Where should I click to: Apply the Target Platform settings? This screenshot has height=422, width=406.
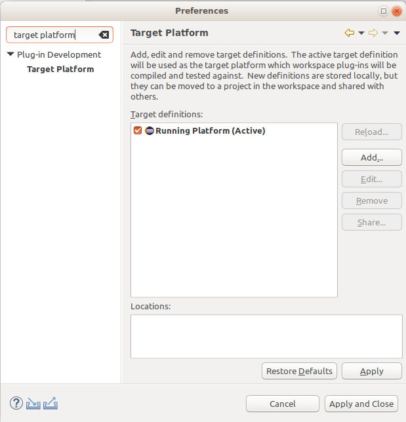point(372,371)
